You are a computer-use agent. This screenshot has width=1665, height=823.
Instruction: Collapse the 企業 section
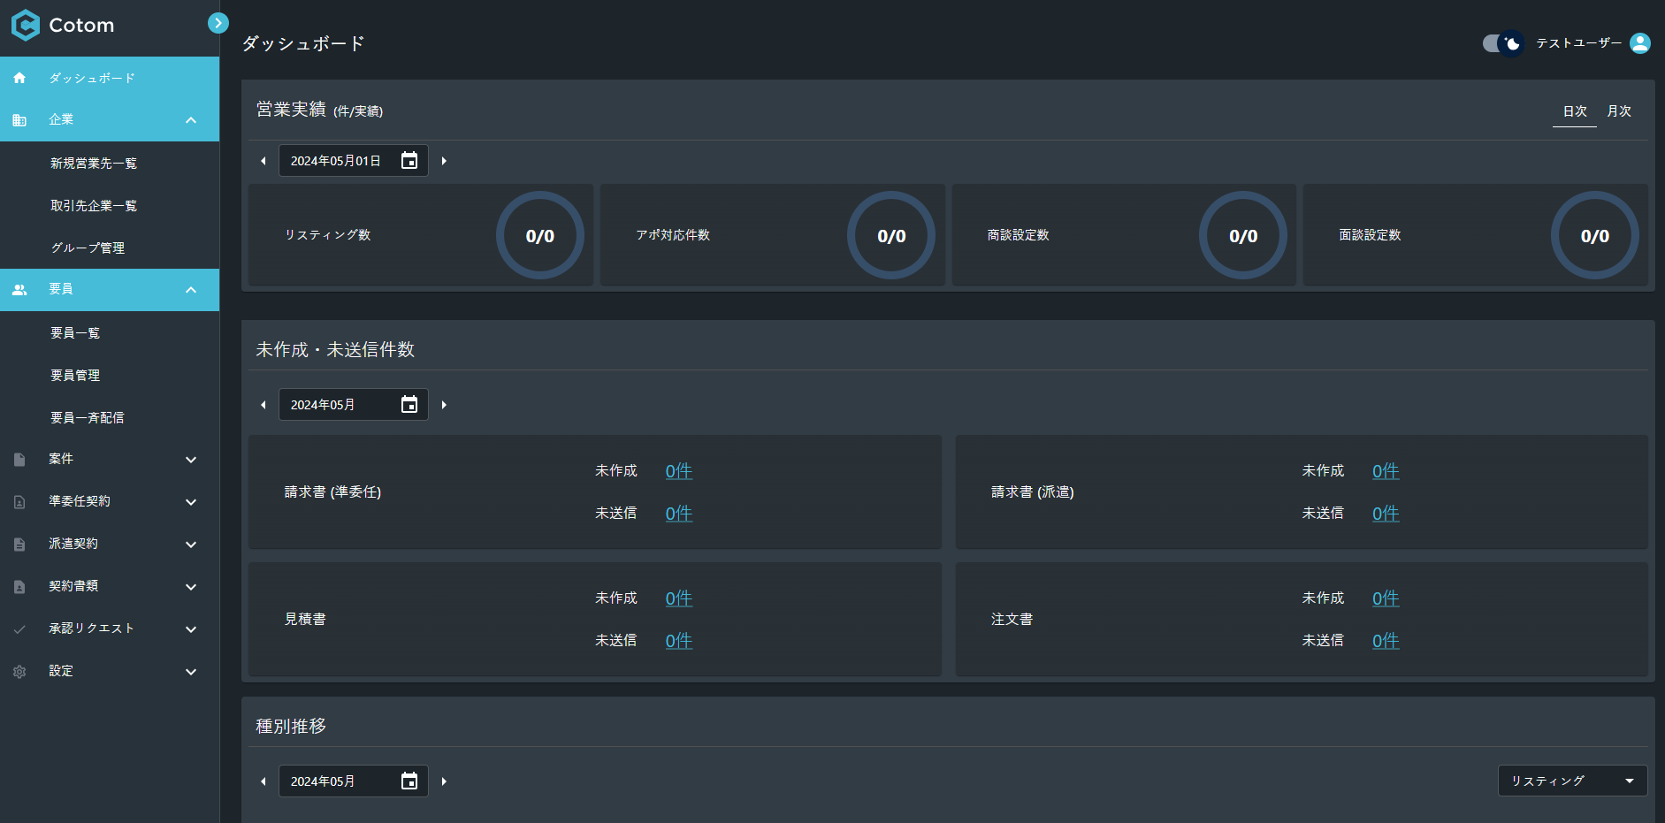click(x=191, y=119)
